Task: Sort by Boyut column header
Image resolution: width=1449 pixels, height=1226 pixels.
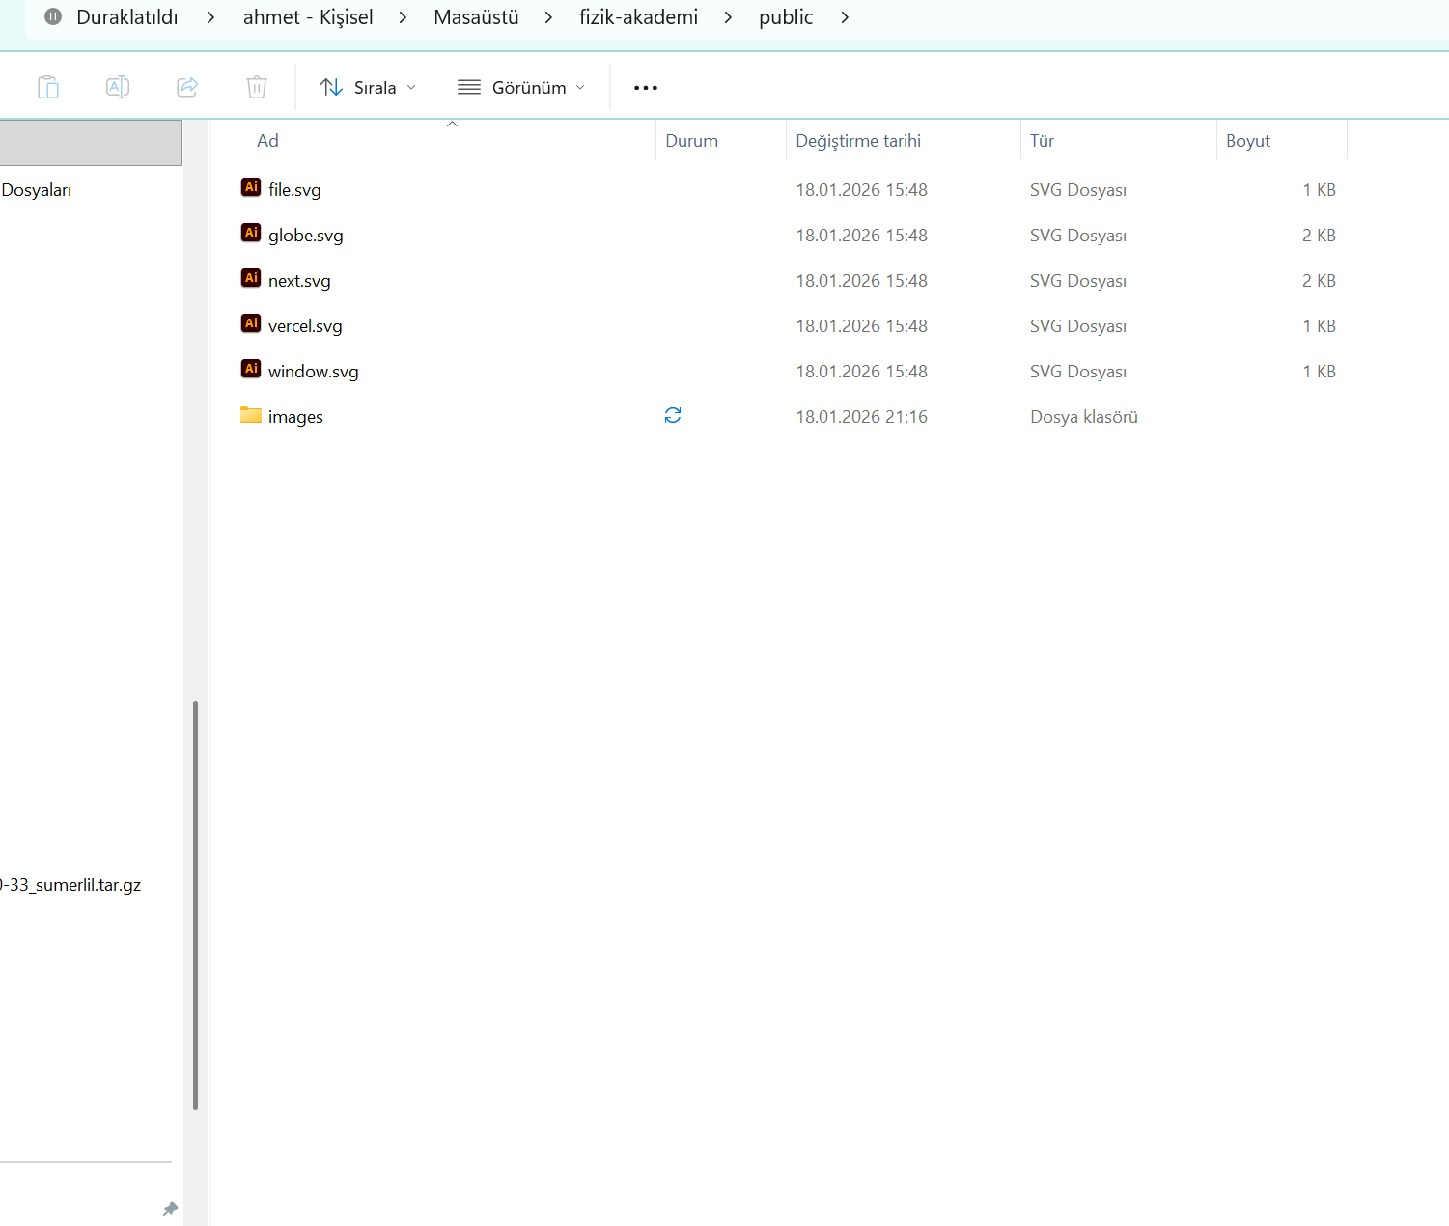Action: 1248,141
